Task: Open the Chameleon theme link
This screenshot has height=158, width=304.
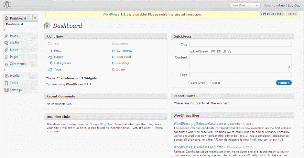Action: click(x=65, y=78)
